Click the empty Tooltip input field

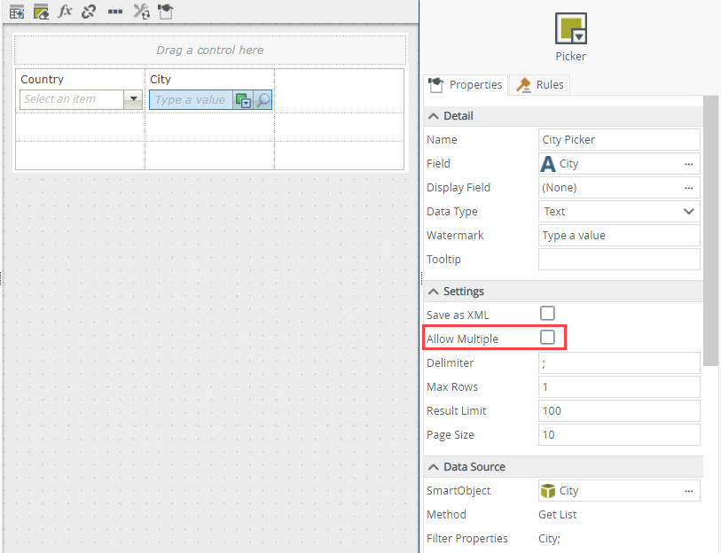pyautogui.click(x=619, y=260)
